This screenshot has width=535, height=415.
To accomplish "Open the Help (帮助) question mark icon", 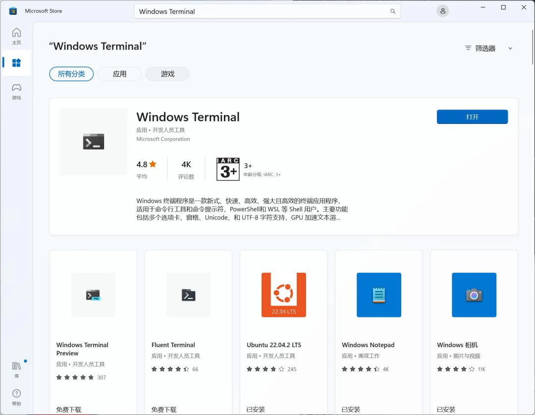I will (16, 397).
